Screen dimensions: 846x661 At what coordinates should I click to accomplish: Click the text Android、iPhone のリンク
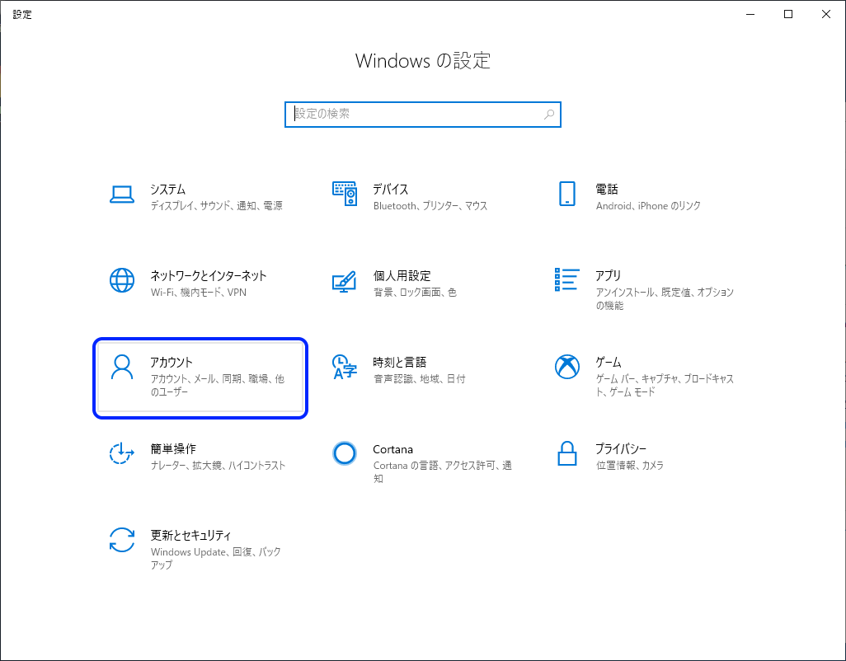[x=648, y=205]
